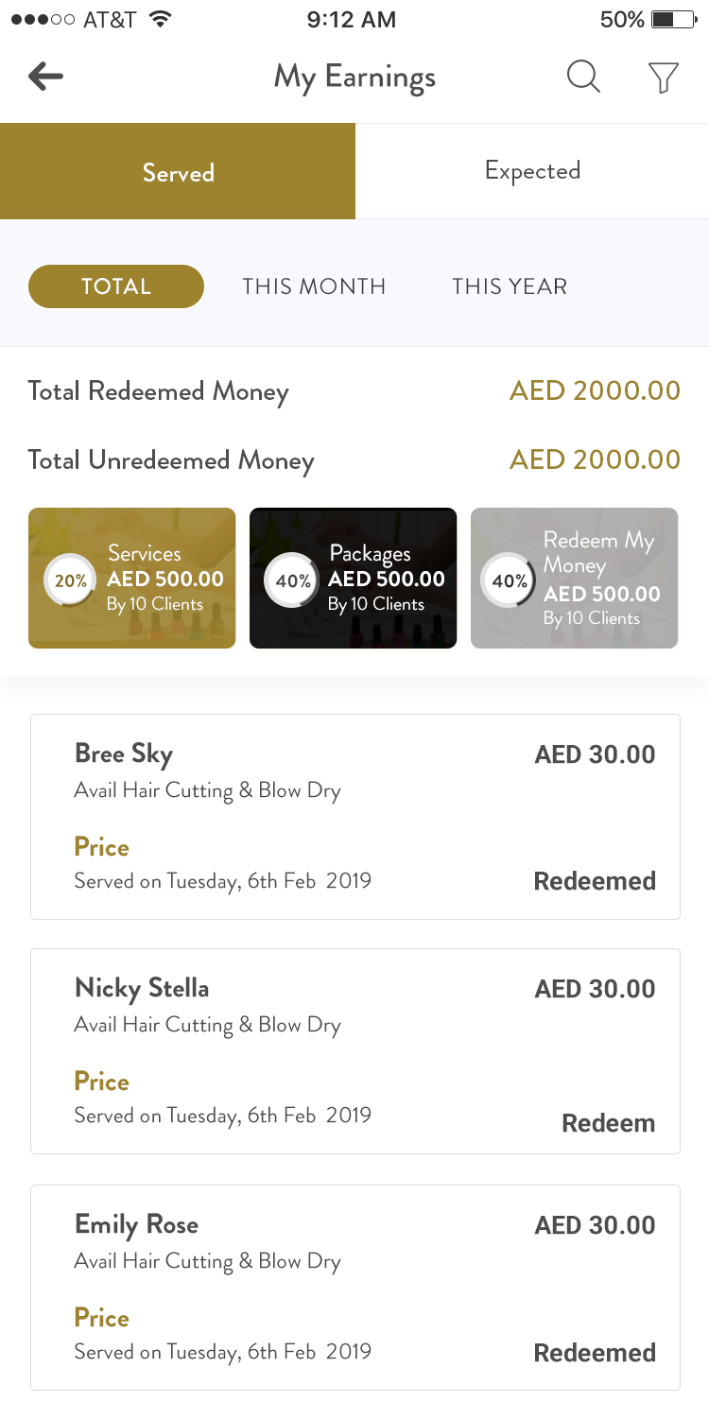Image resolution: width=709 pixels, height=1420 pixels.
Task: Open the filter funnel icon
Action: pos(664,78)
